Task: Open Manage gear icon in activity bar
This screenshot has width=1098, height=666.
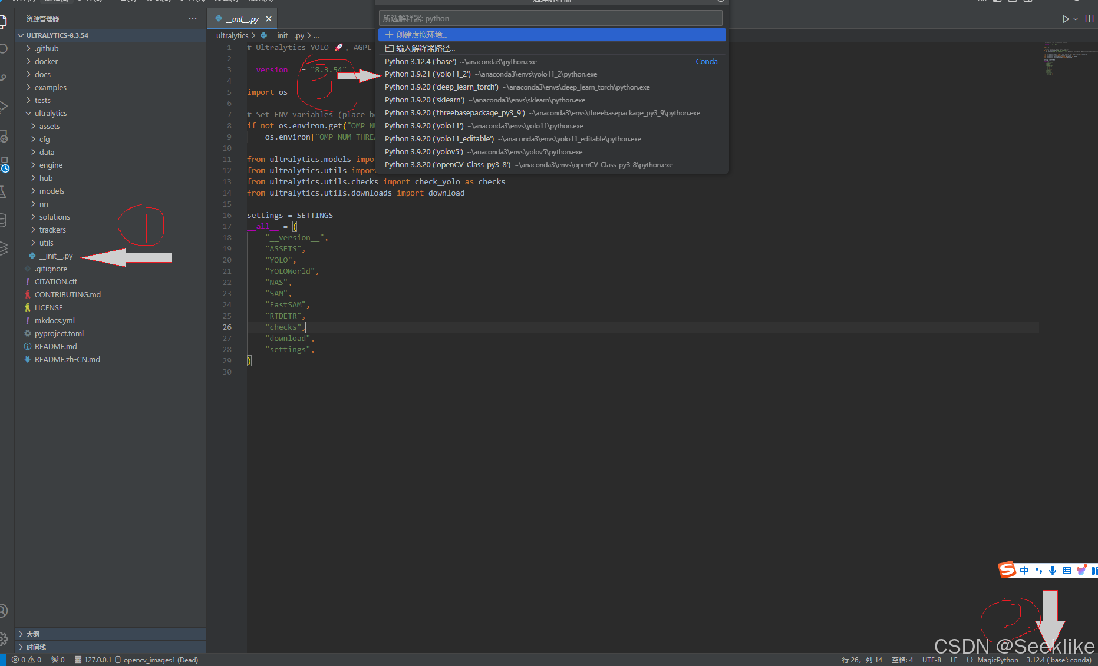Action: 3,638
